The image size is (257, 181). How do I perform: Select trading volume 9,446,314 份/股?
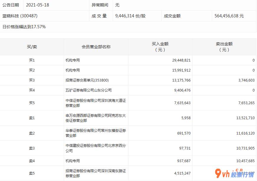coord(130,16)
